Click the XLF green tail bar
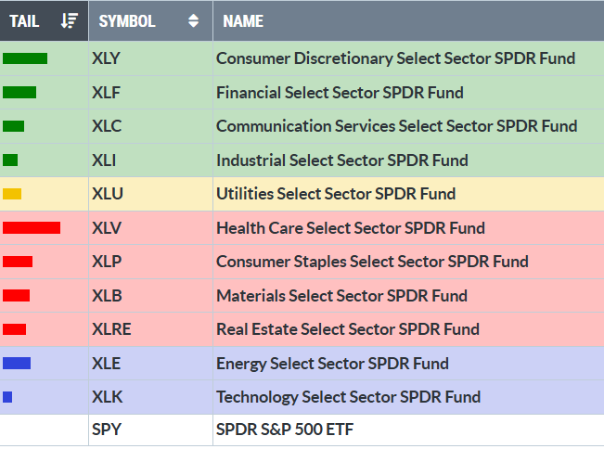 pyautogui.click(x=19, y=92)
